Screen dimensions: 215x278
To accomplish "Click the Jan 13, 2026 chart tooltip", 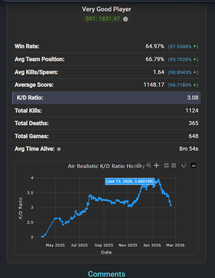I will pos(130,181).
